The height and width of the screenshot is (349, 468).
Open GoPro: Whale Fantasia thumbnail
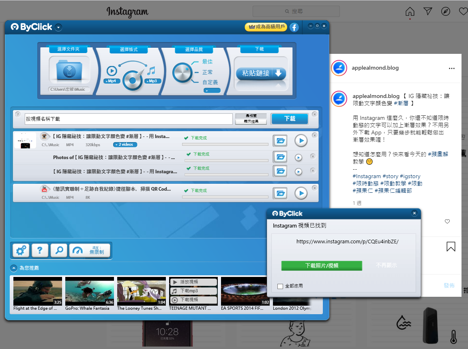90,291
